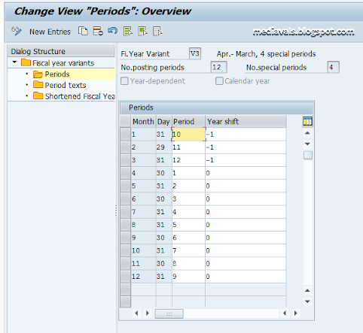Click the Select All icon

pos(128,31)
